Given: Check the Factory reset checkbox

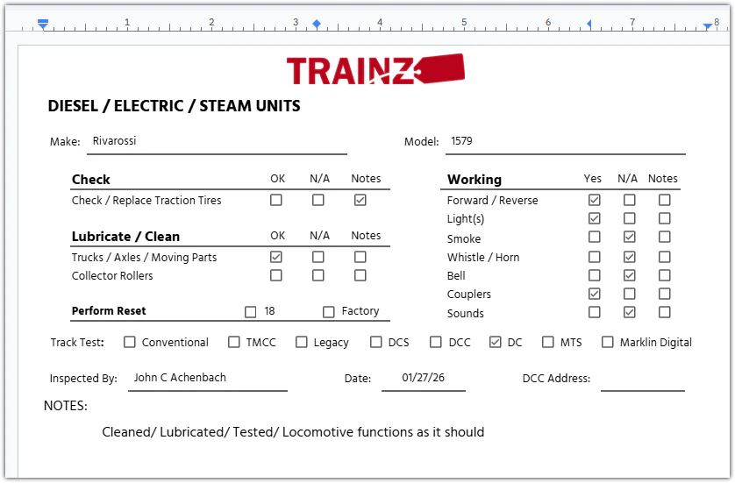Looking at the screenshot, I should pyautogui.click(x=329, y=311).
